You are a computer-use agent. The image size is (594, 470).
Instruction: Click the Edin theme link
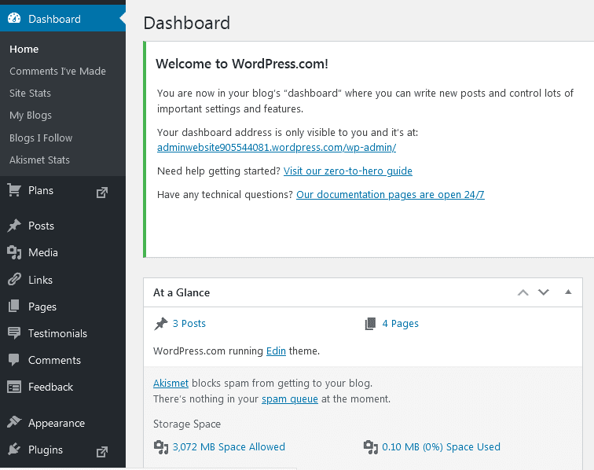(x=276, y=351)
